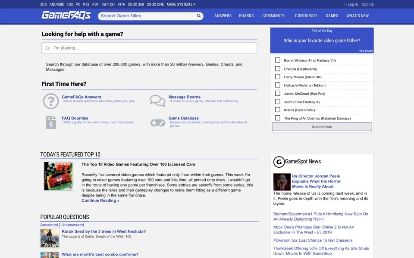
Task: Open the Pokemon Go Cresselia article
Action: coord(313,240)
